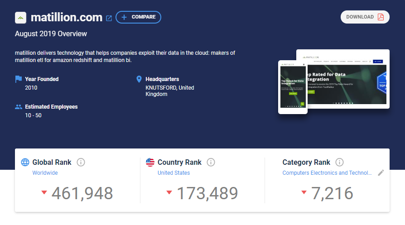Click the employee count 10 - 50

(x=33, y=115)
